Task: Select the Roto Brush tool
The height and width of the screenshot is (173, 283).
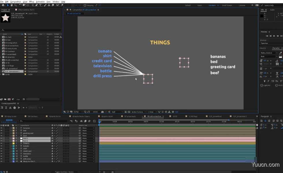Action: (58, 5)
